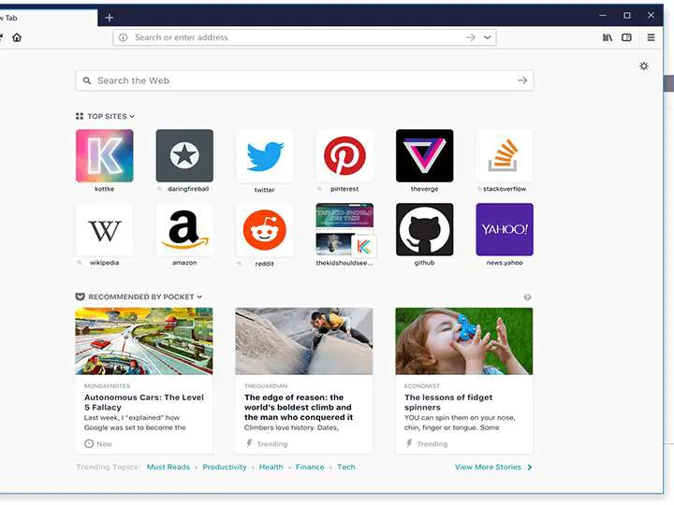Click the site info icon in address bar
Image resolution: width=674 pixels, height=505 pixels.
(123, 37)
